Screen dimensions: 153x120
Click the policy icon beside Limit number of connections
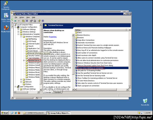(76, 53)
